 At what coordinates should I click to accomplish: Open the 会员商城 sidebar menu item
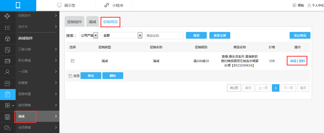pyautogui.click(x=38, y=128)
